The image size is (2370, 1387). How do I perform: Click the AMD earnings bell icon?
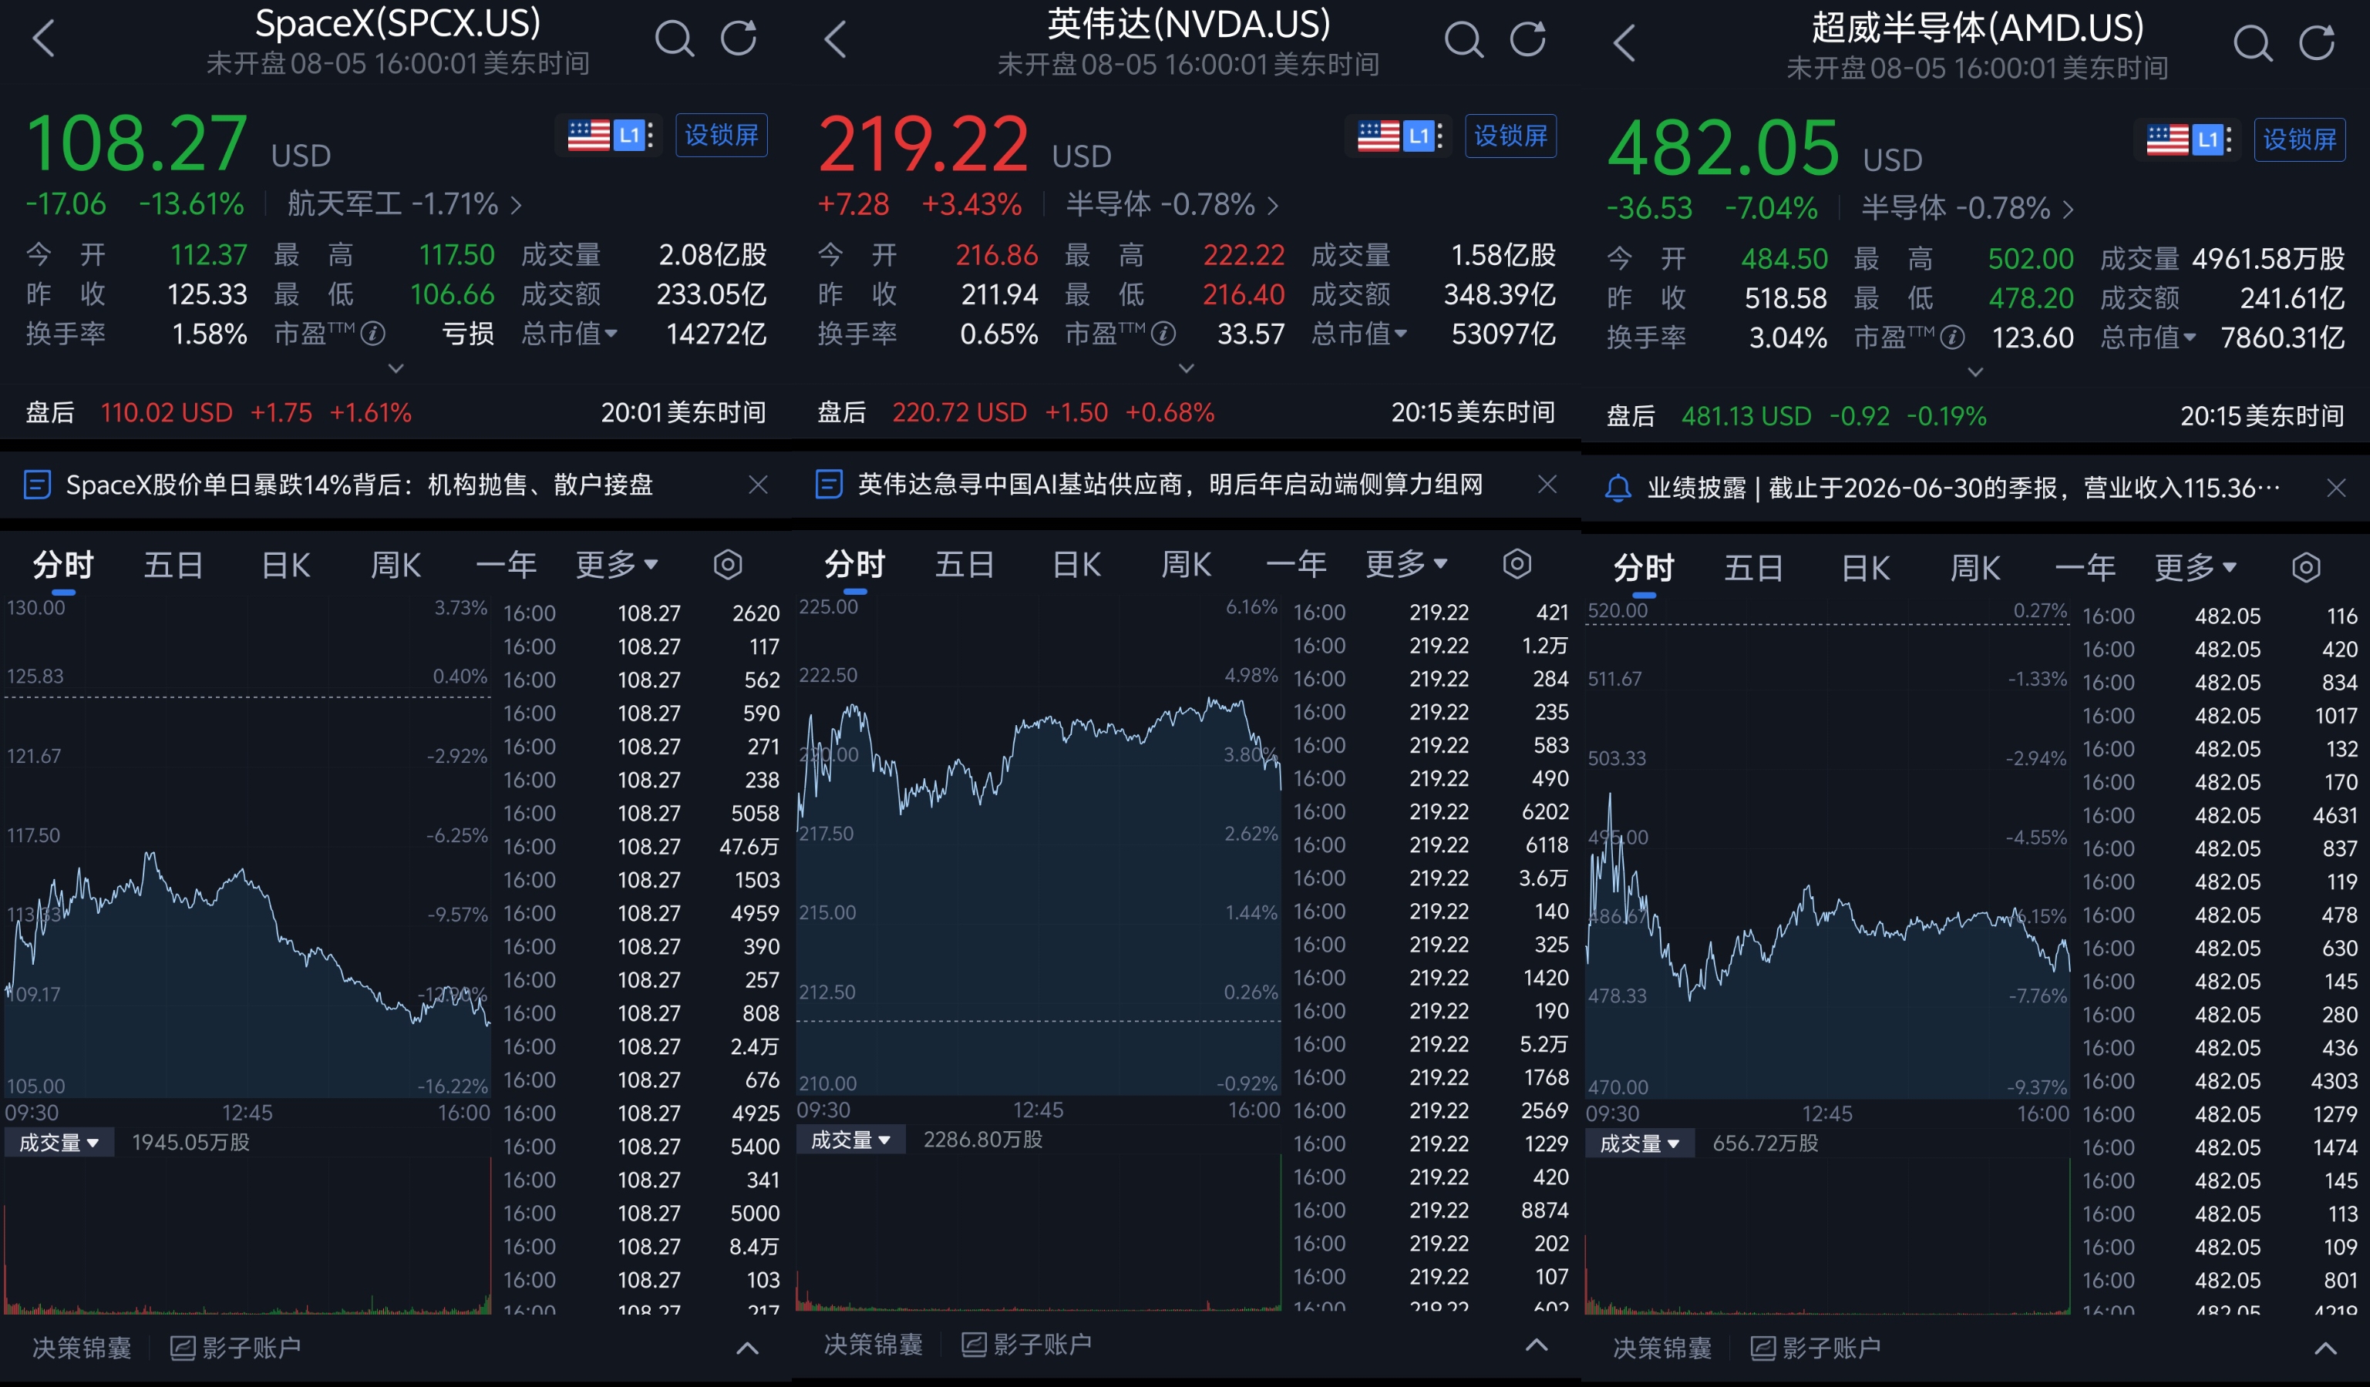pyautogui.click(x=1618, y=488)
